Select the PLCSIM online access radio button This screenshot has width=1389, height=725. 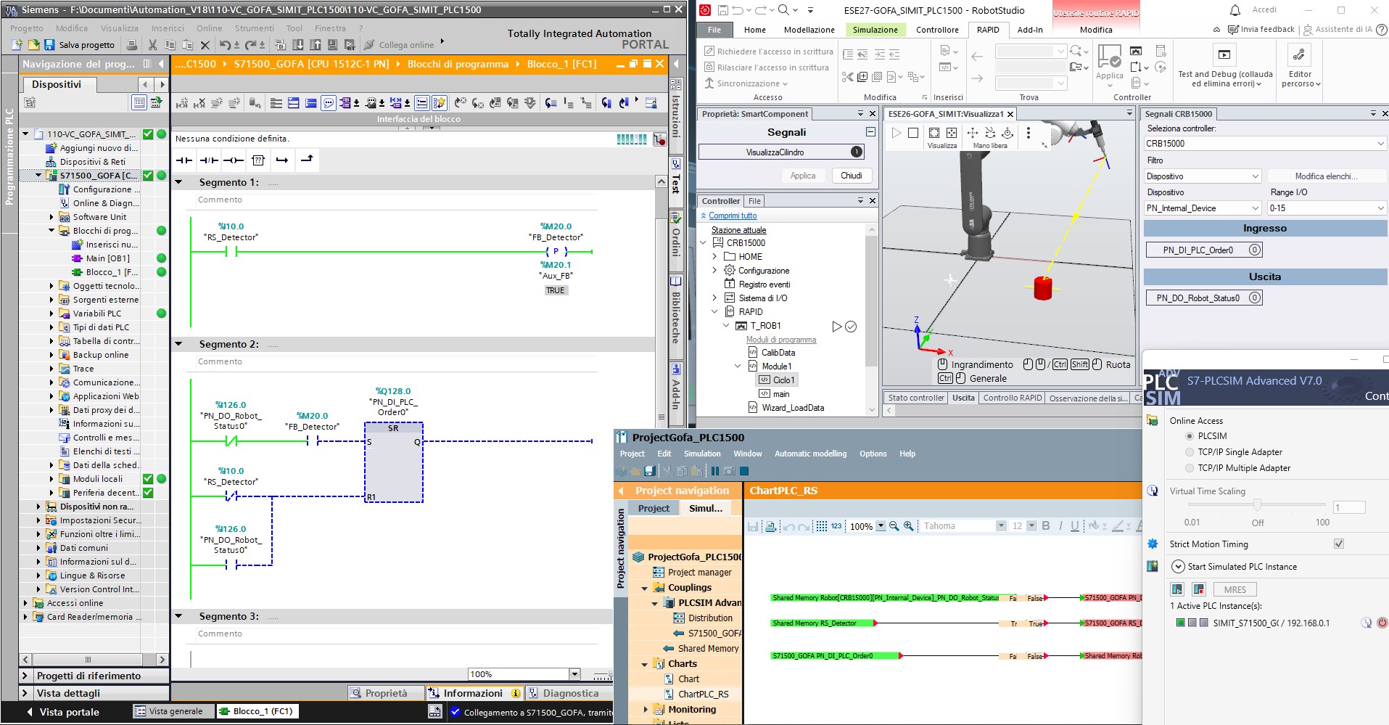click(x=1190, y=436)
